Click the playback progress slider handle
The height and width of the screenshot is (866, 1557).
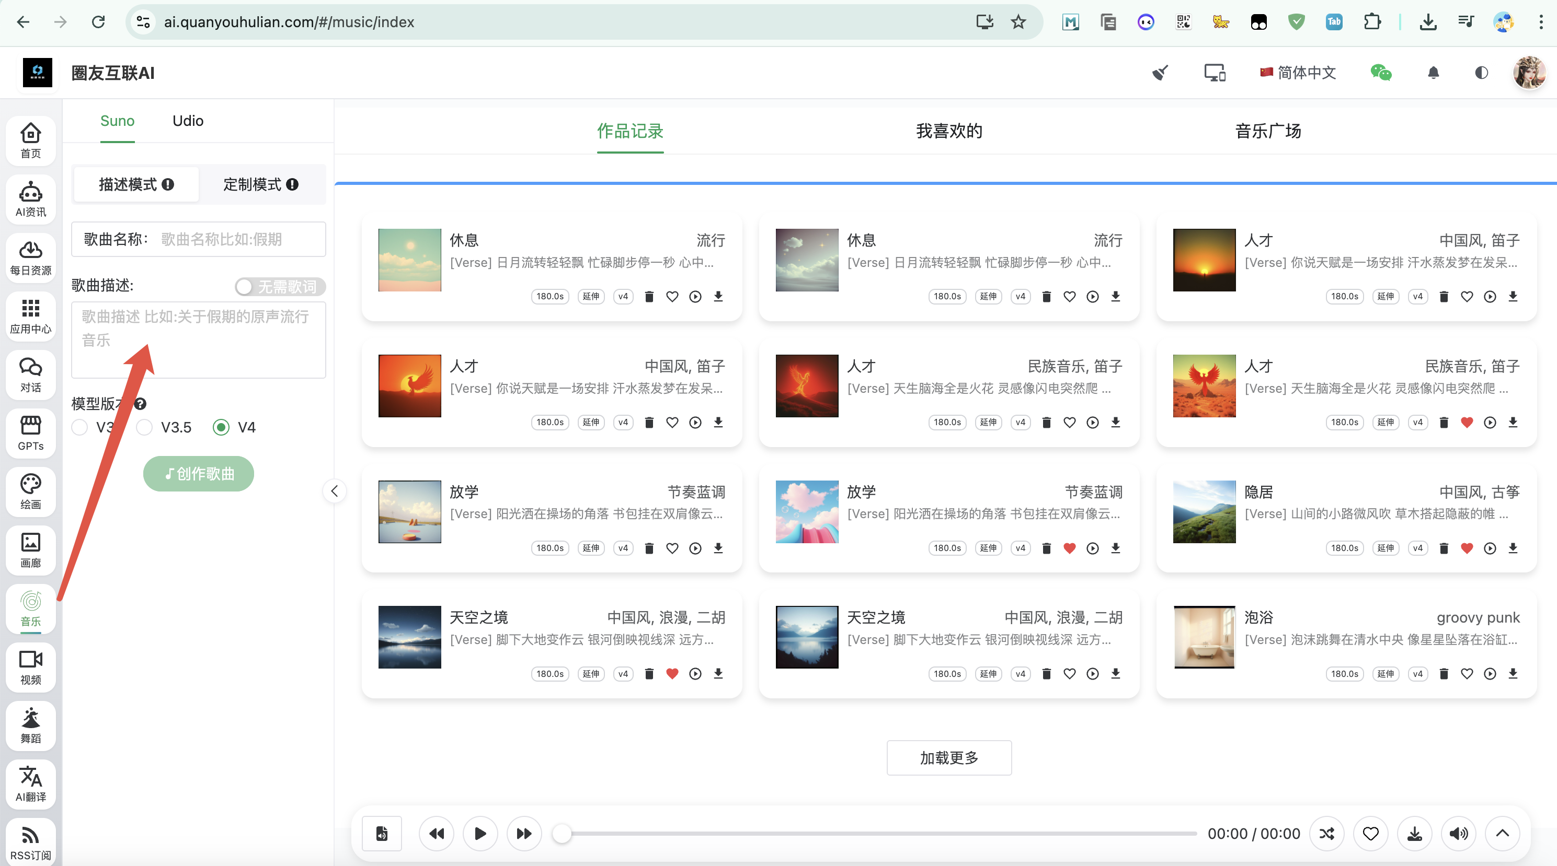coord(562,834)
